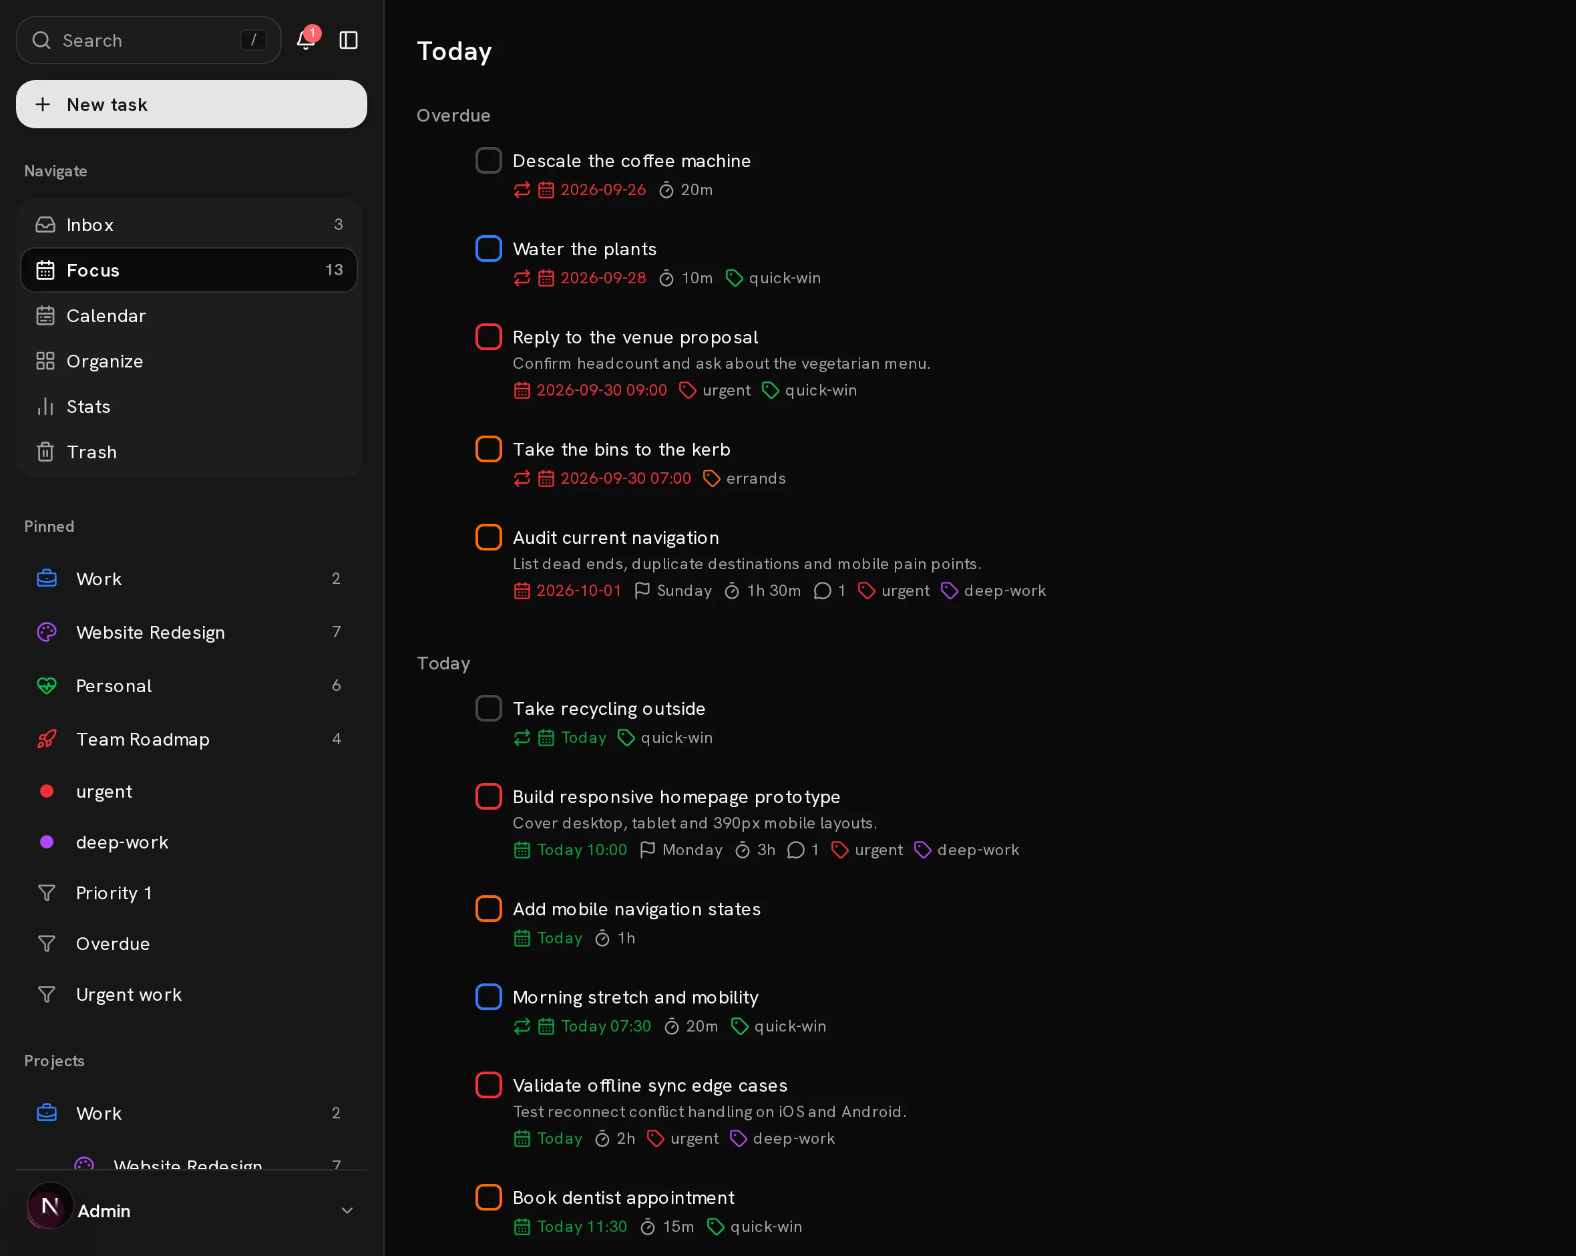Select the red urgent label dot
This screenshot has width=1576, height=1256.
click(x=47, y=791)
